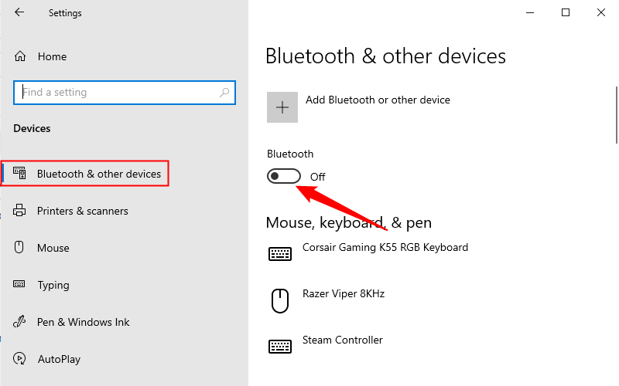619x386 pixels.
Task: Go to Typing settings
Action: pos(53,285)
